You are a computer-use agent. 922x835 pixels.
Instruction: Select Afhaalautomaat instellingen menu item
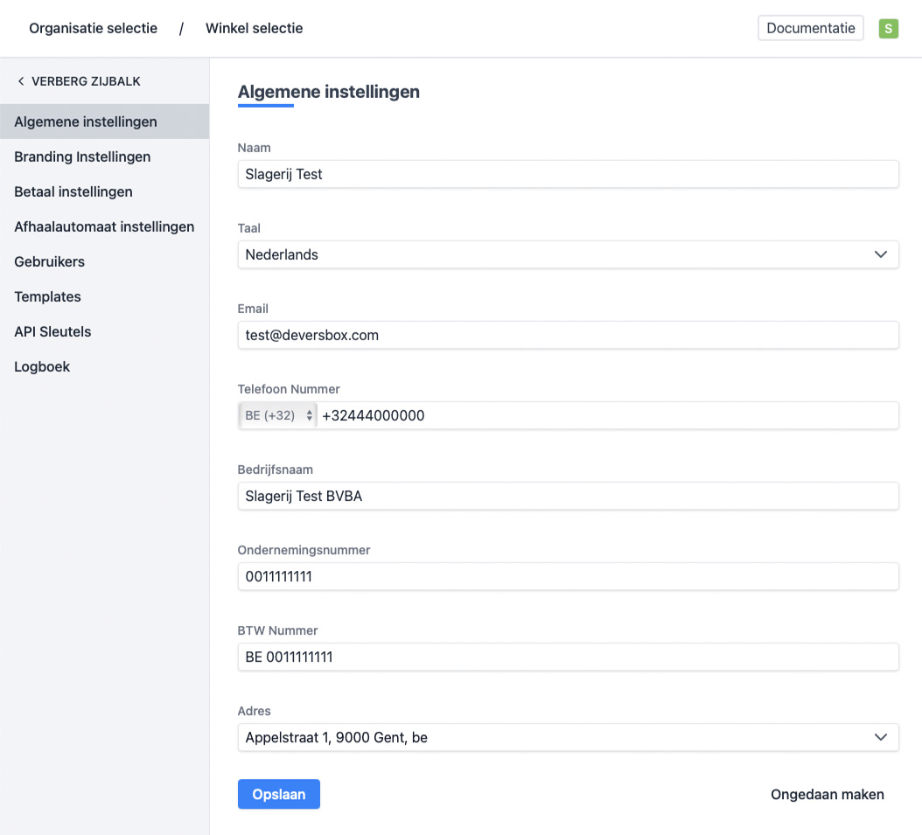[x=104, y=226]
